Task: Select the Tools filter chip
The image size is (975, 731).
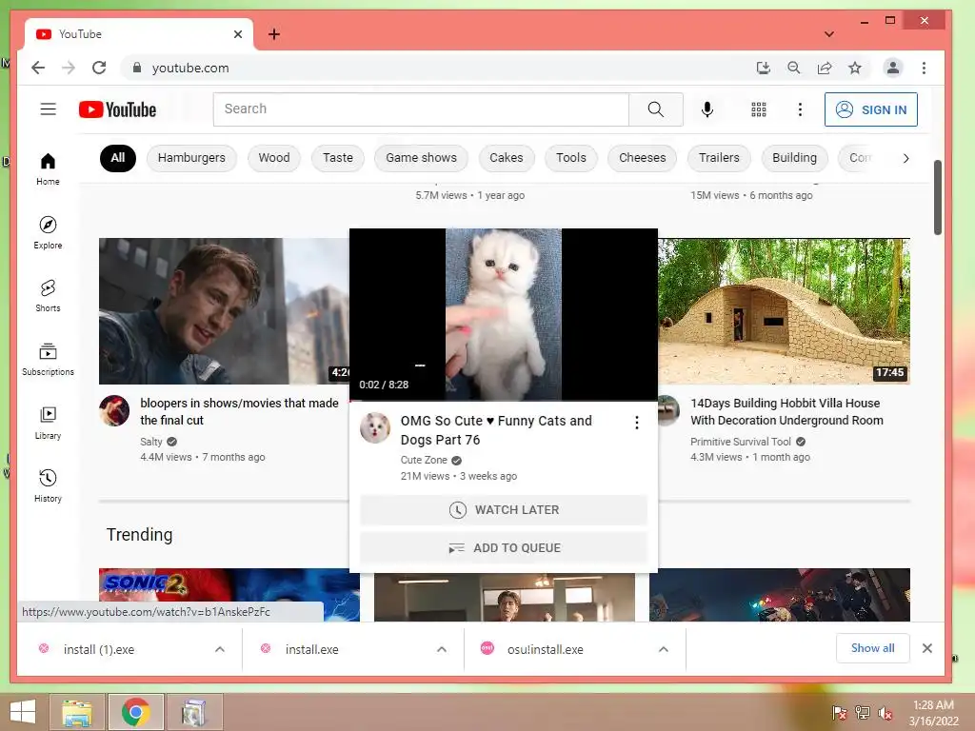Action: click(571, 158)
